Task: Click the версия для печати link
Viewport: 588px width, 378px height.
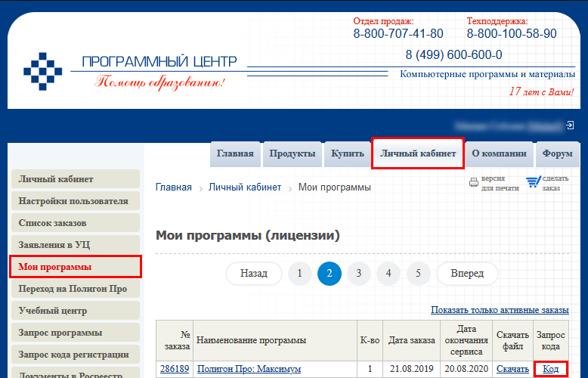Action: 500,183
